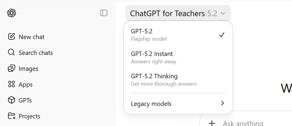Image resolution: width=292 pixels, height=126 pixels.
Task: Select GPT-5.2 Thinking model
Action: tap(178, 80)
